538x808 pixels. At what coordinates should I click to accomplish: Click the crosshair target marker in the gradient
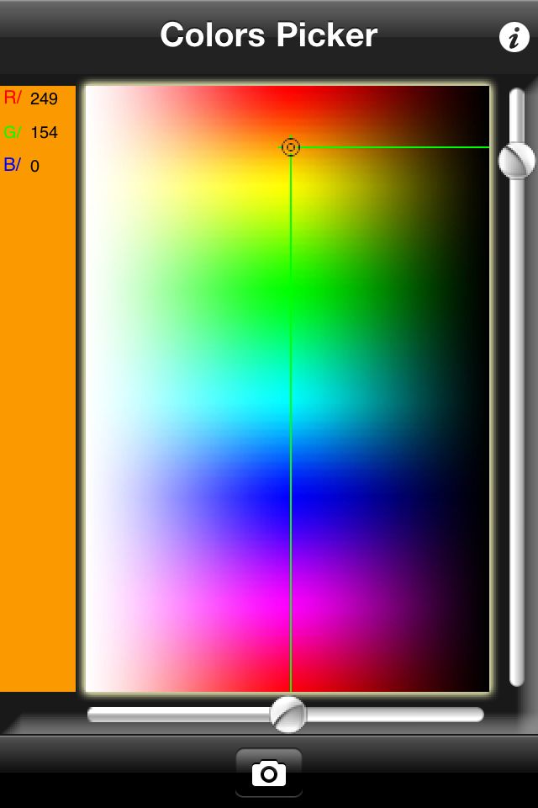click(x=291, y=147)
